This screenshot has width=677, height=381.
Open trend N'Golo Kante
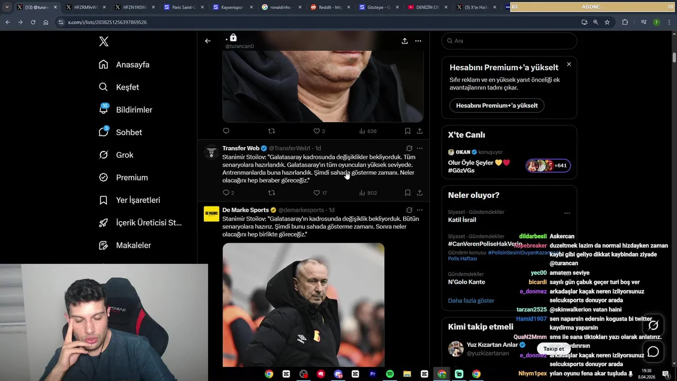466,282
